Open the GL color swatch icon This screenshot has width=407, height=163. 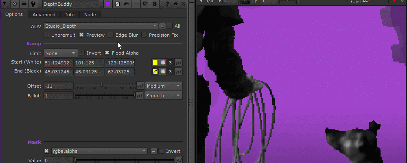click(117, 4)
